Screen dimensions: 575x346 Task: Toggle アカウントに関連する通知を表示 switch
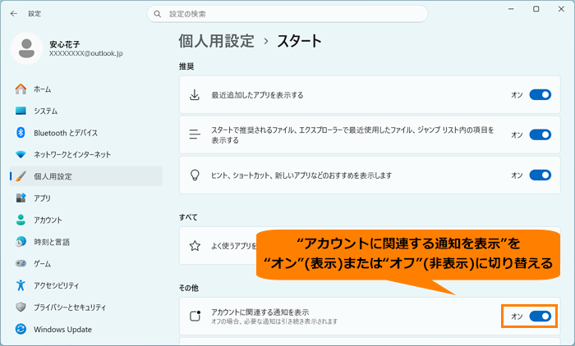540,316
